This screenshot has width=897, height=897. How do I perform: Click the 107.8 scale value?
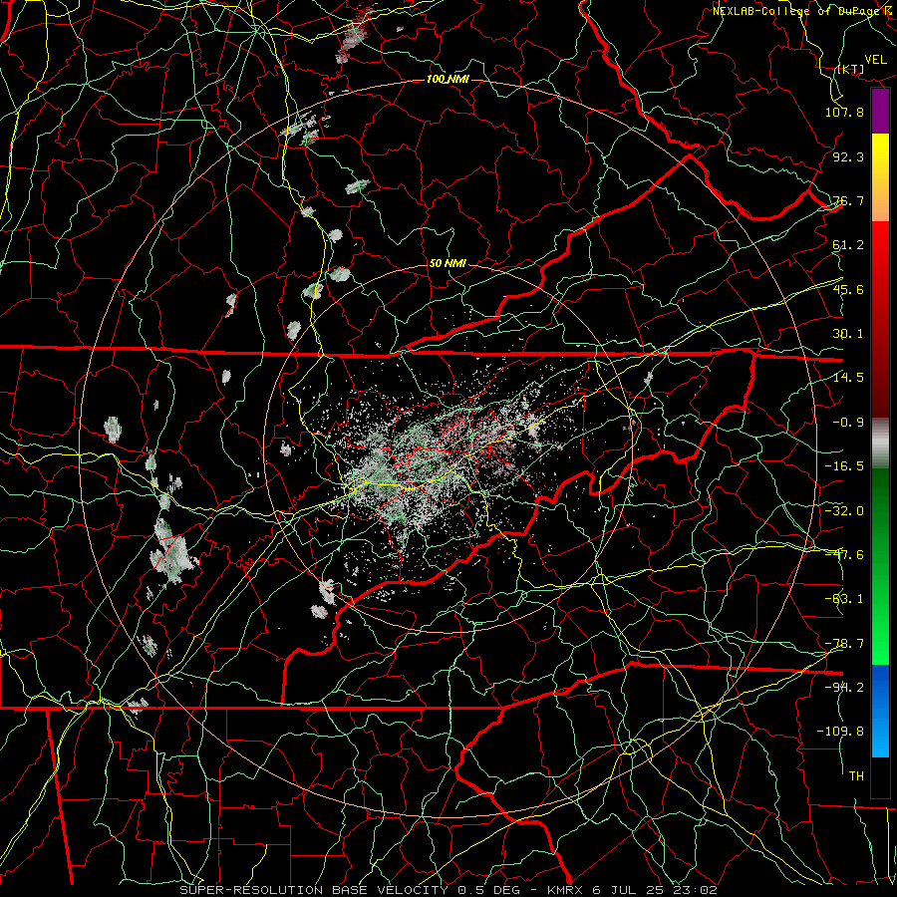pyautogui.click(x=844, y=112)
